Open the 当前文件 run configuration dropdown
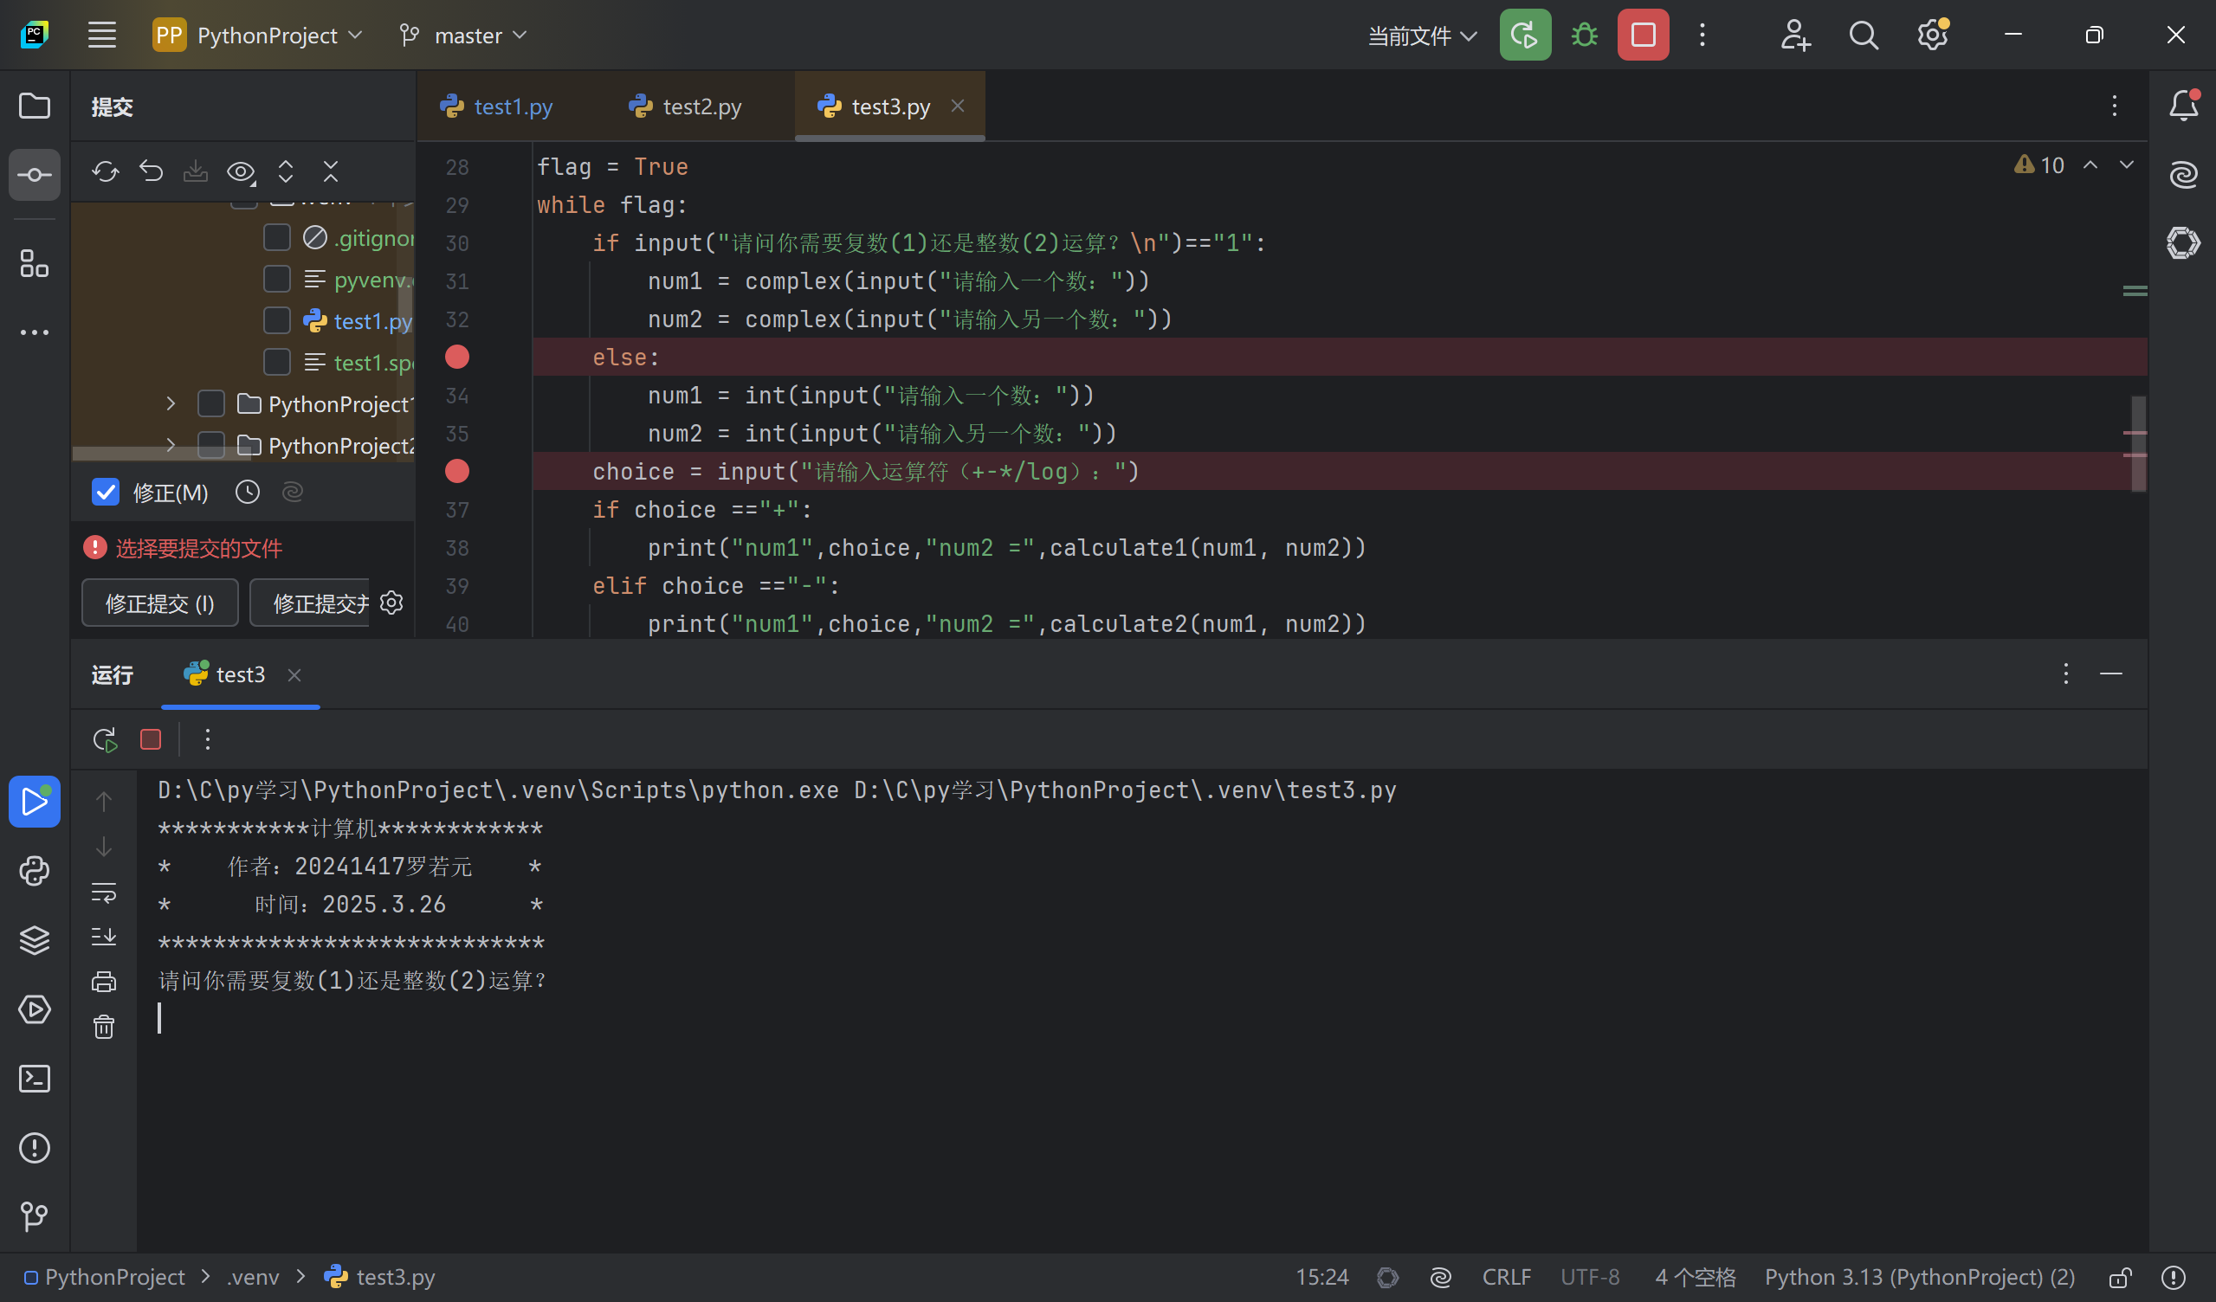Viewport: 2216px width, 1302px height. click(1421, 35)
